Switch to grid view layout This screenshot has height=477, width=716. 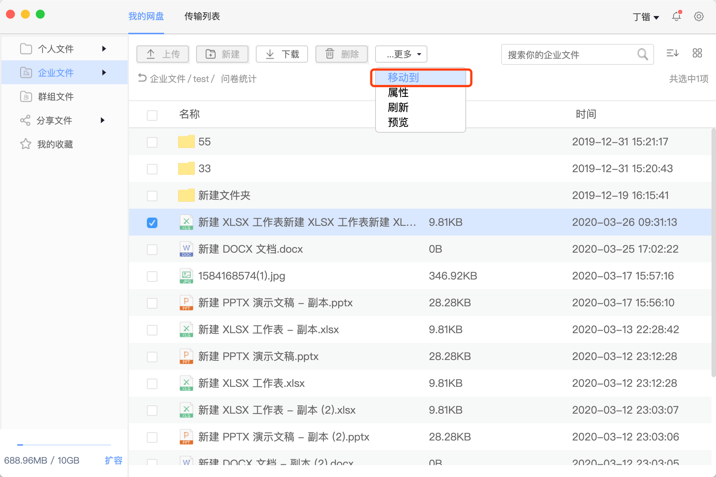point(697,53)
